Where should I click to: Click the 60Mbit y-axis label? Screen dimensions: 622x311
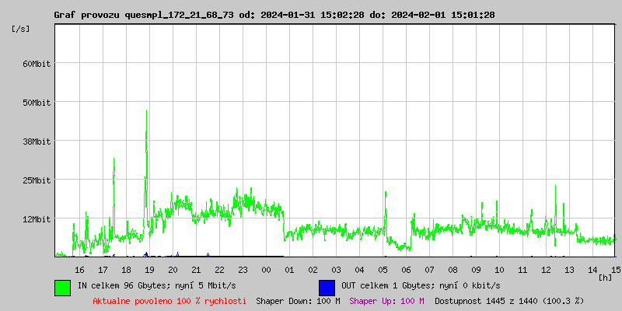point(37,63)
